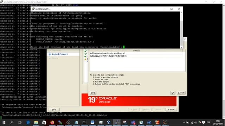225x126 pixels.
Task: Show hidden system tray icons
Action: (184, 122)
